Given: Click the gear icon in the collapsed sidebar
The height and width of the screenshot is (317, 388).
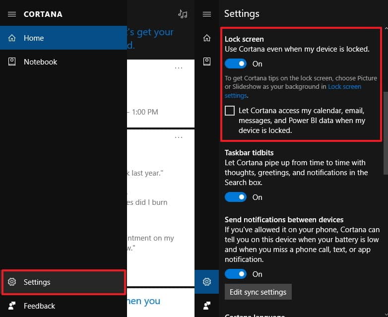Looking at the screenshot, I should [207, 282].
